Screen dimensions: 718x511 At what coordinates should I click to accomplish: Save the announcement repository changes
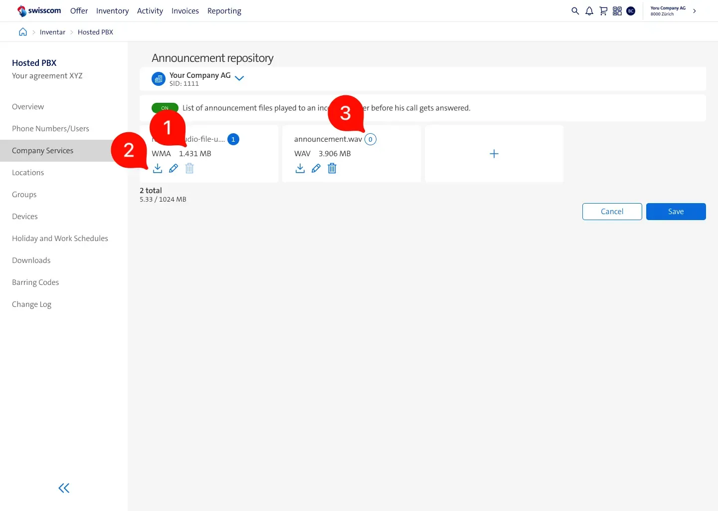[676, 211]
